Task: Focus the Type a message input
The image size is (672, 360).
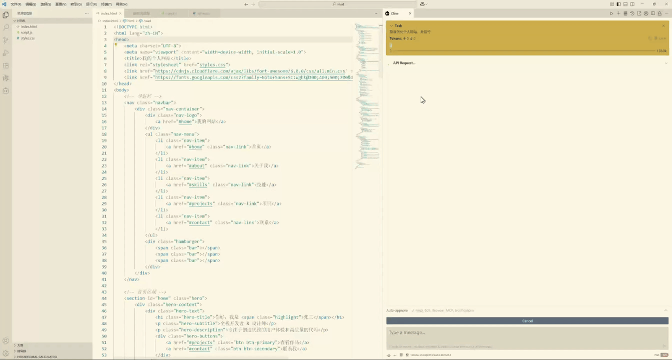Action: coord(527,338)
